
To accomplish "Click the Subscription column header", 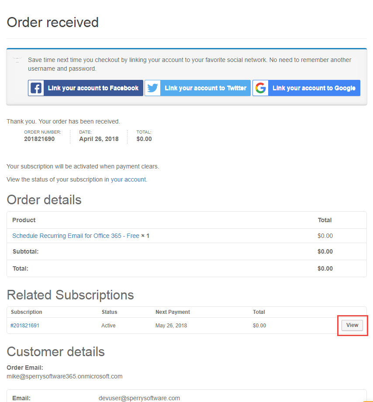I will tap(26, 312).
